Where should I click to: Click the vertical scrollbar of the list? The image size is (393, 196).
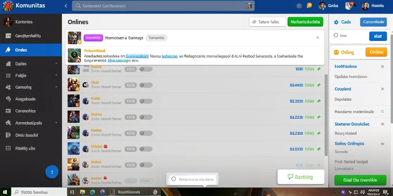326,115
